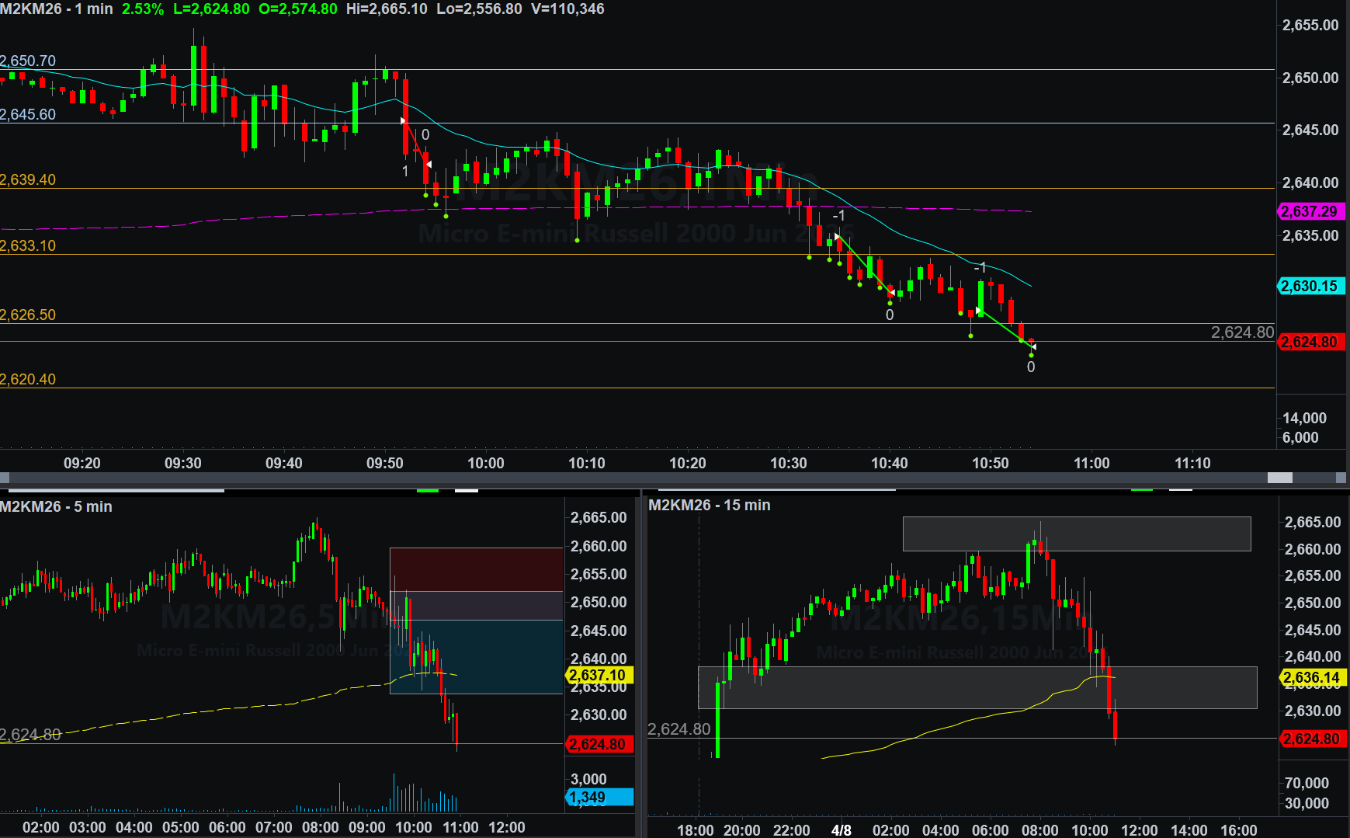Image resolution: width=1350 pixels, height=838 pixels.
Task: Select the 2,620.40 horizontal level label
Action: click(28, 379)
